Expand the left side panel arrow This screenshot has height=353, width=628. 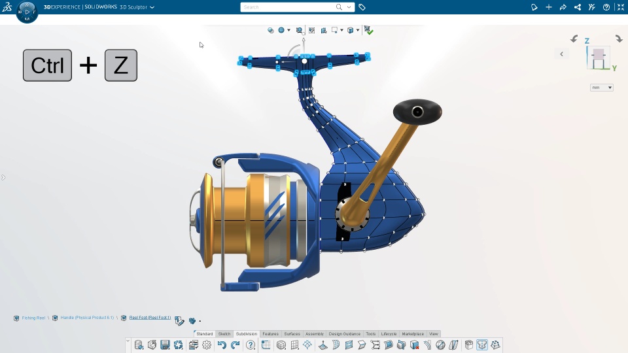point(3,177)
